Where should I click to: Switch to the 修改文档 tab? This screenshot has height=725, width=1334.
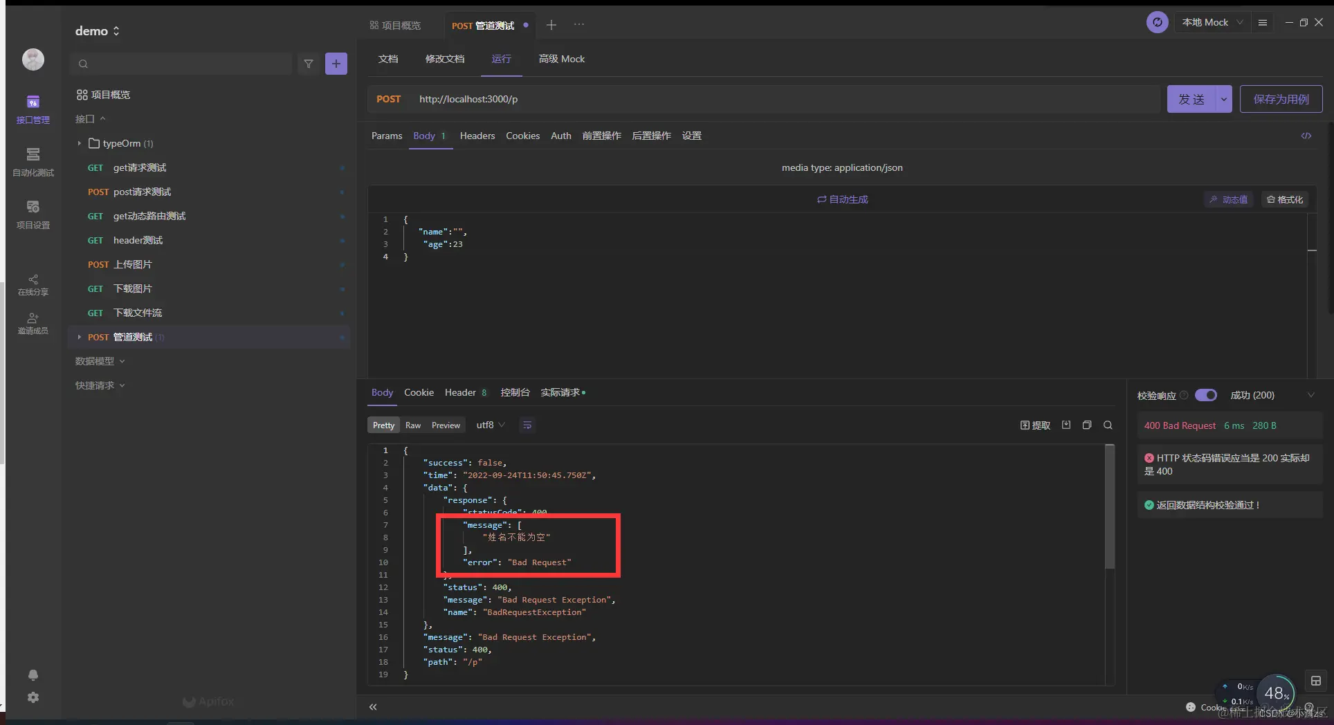coord(445,59)
